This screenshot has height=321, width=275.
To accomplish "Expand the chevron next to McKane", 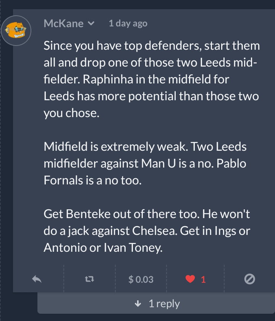I will coord(91,24).
